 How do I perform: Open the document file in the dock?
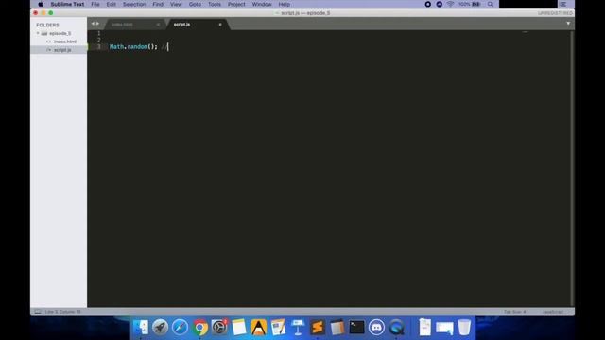(x=424, y=328)
